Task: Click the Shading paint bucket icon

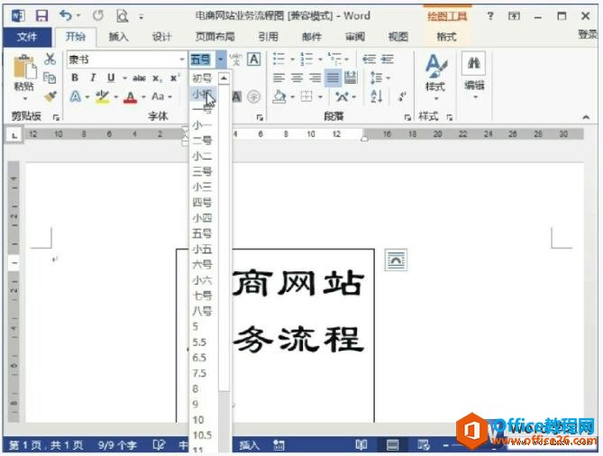Action: point(279,96)
